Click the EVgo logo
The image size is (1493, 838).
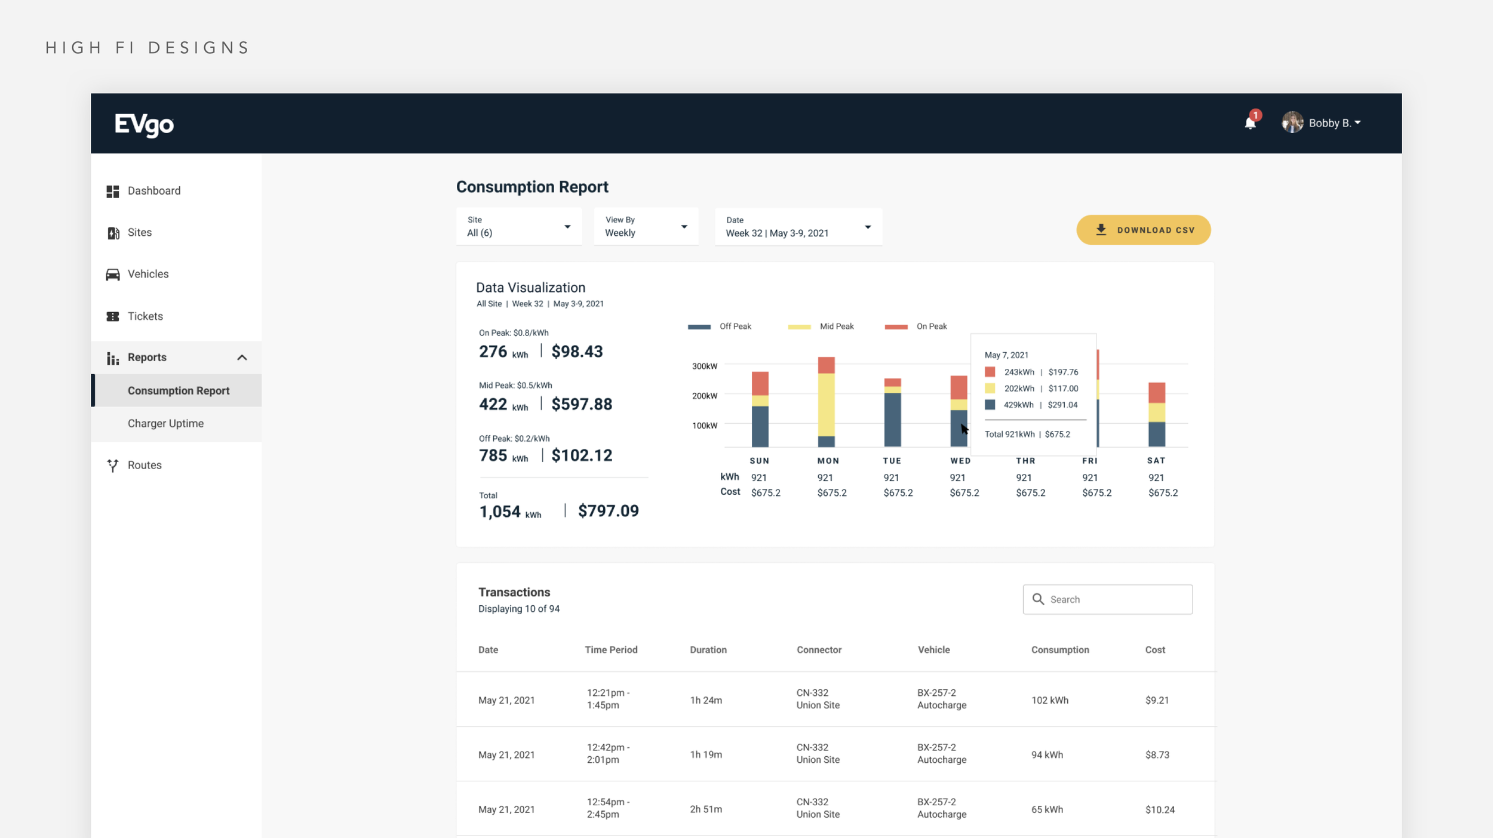pyautogui.click(x=144, y=124)
